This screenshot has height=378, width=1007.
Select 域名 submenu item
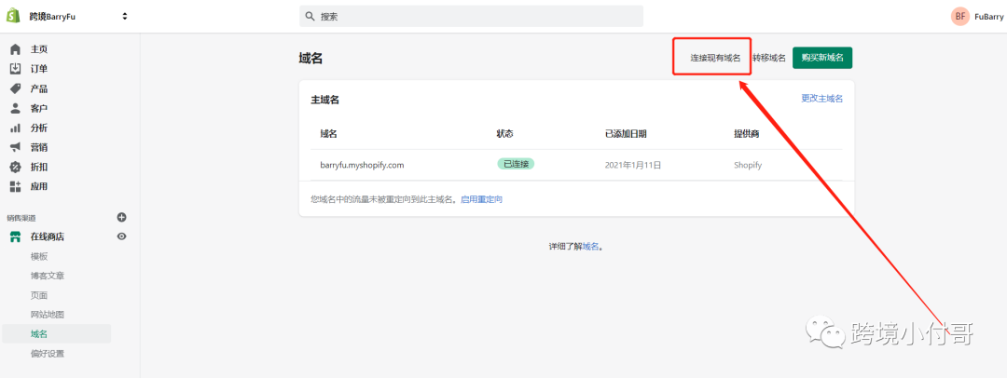pos(57,333)
